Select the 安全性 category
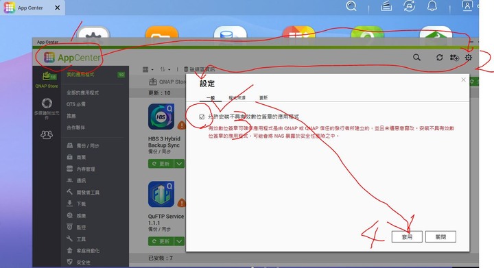 (x=79, y=262)
